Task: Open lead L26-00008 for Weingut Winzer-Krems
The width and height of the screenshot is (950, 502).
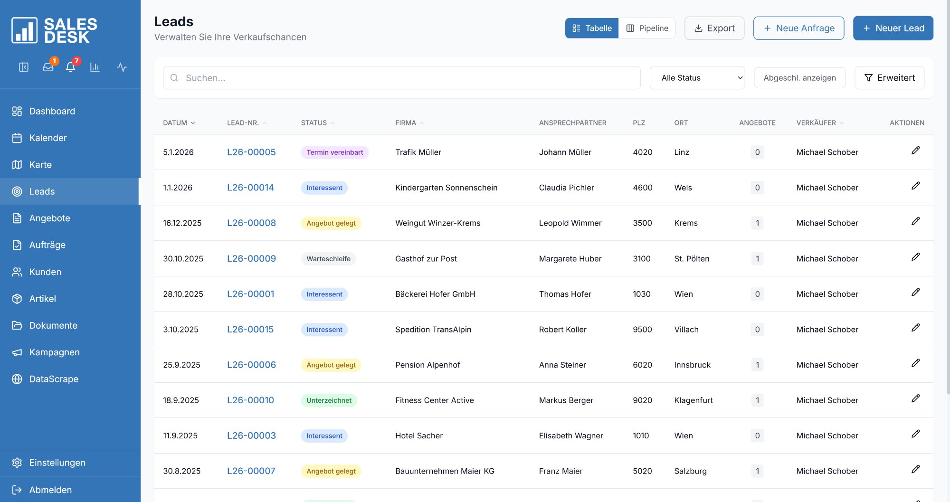Action: 251,222
